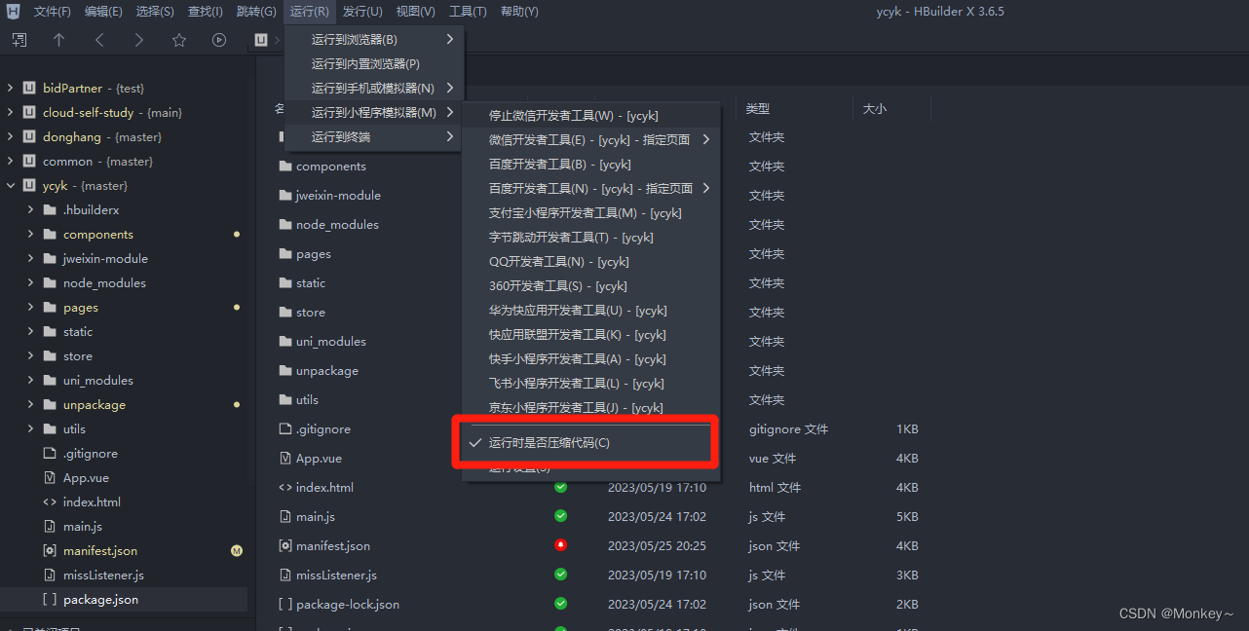This screenshot has height=631, width=1249.
Task: Sort file list by 大小 column header
Action: (x=875, y=109)
